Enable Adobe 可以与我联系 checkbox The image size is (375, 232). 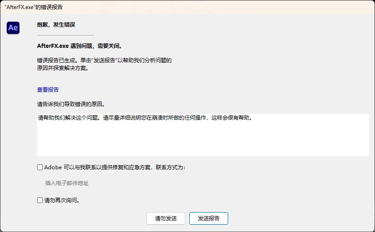(40, 167)
